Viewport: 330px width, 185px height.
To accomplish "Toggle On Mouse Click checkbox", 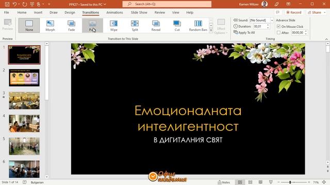I will coord(278,26).
